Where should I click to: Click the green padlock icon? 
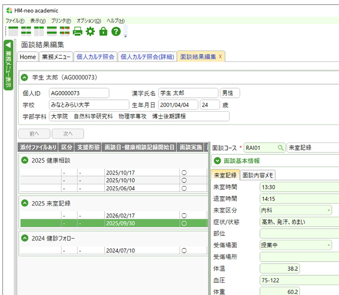(x=103, y=31)
